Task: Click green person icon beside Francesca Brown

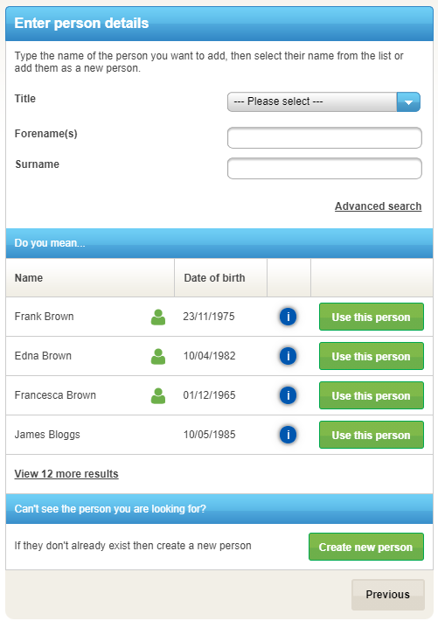Action: (158, 395)
